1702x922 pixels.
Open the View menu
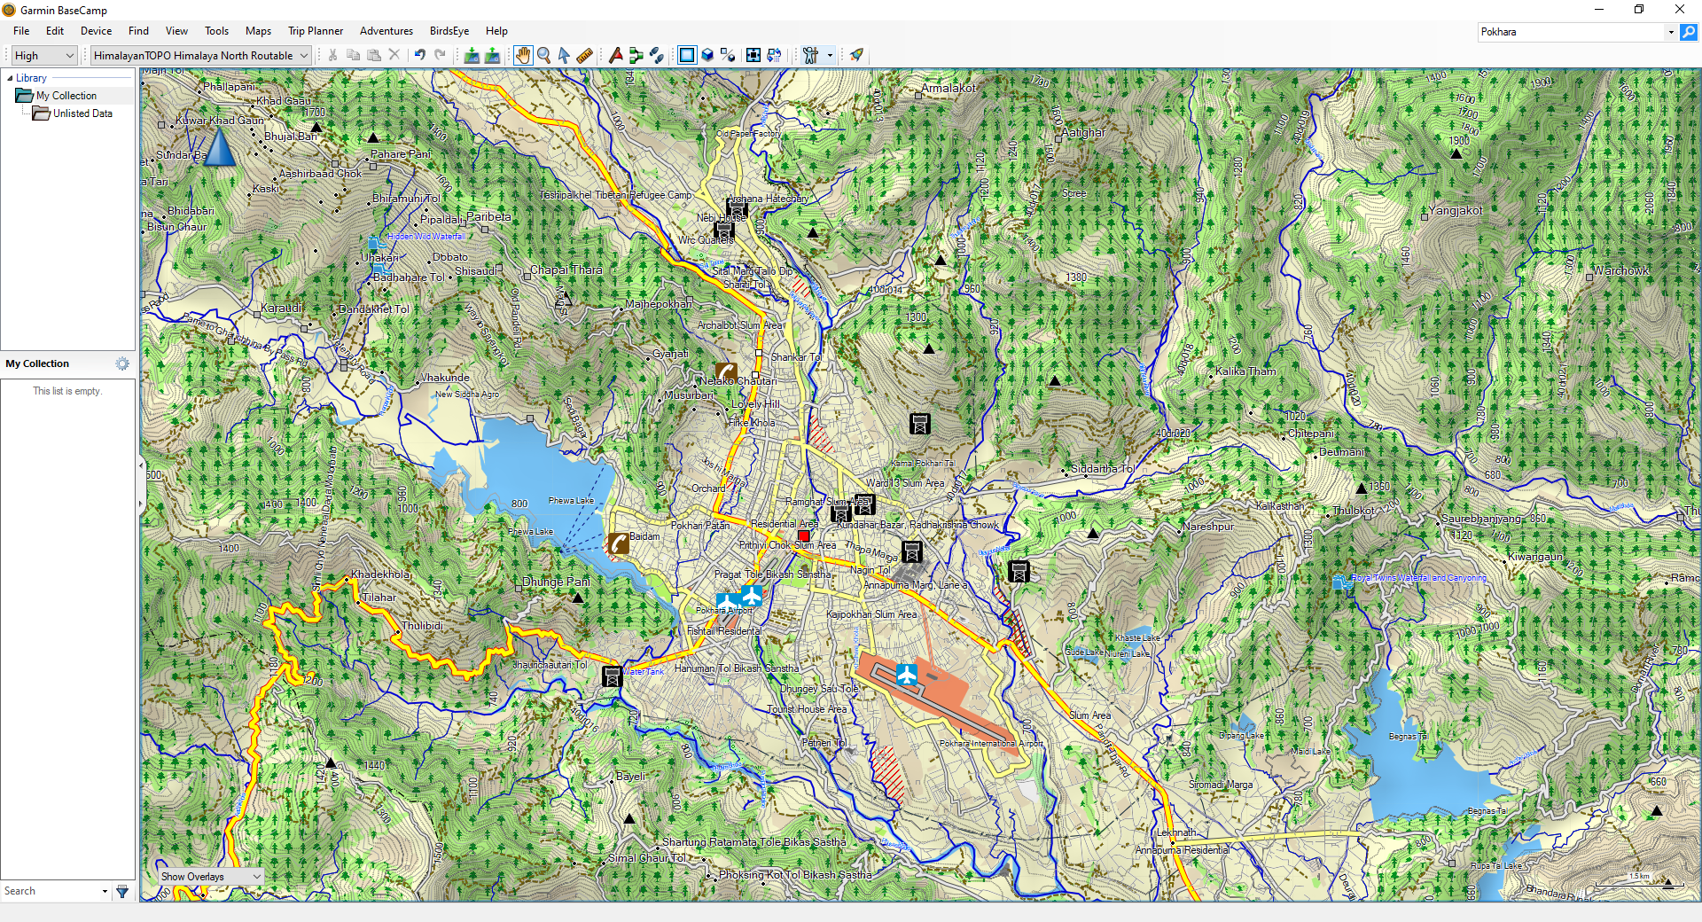coord(176,31)
